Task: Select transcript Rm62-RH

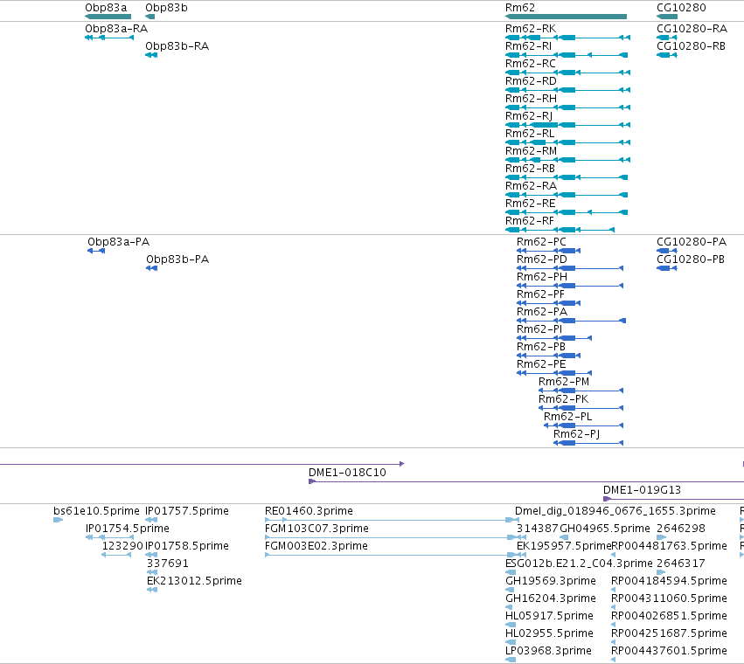Action: (x=567, y=107)
